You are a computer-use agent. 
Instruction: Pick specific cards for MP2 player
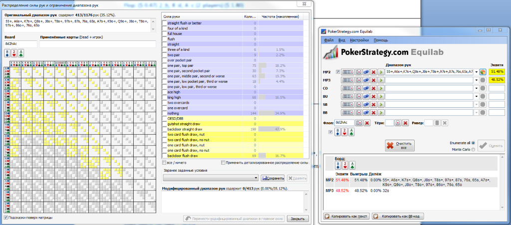[358, 72]
